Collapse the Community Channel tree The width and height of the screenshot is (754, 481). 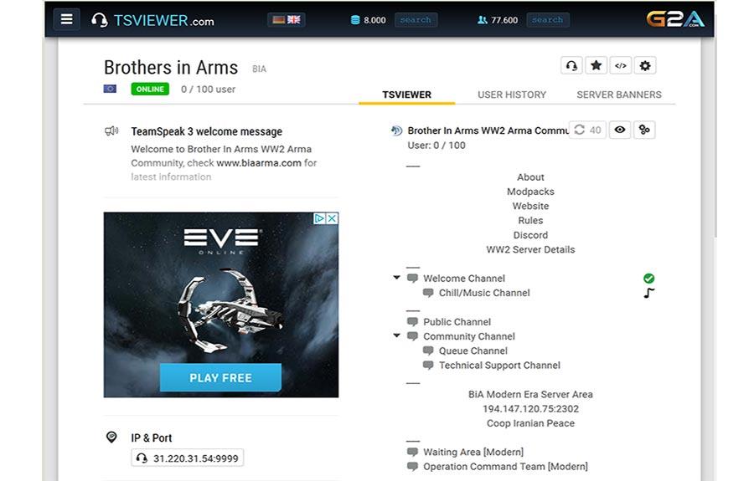397,335
